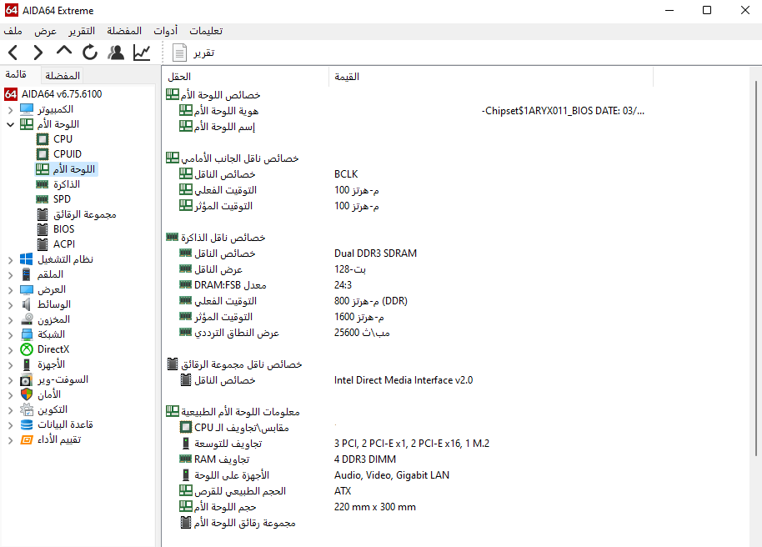Click the shield icon of الأمان
Image resolution: width=762 pixels, height=547 pixels.
click(26, 394)
